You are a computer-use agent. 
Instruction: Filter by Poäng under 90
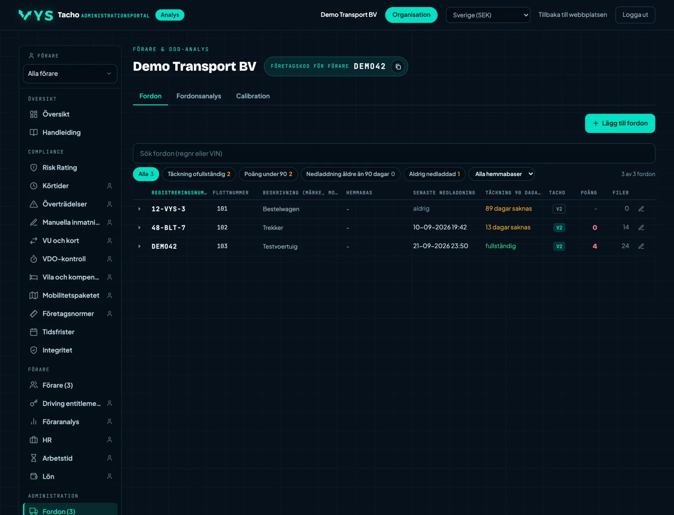click(x=268, y=174)
